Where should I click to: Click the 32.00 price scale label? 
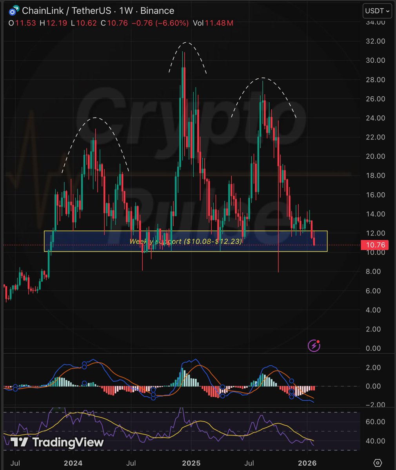tap(376, 42)
